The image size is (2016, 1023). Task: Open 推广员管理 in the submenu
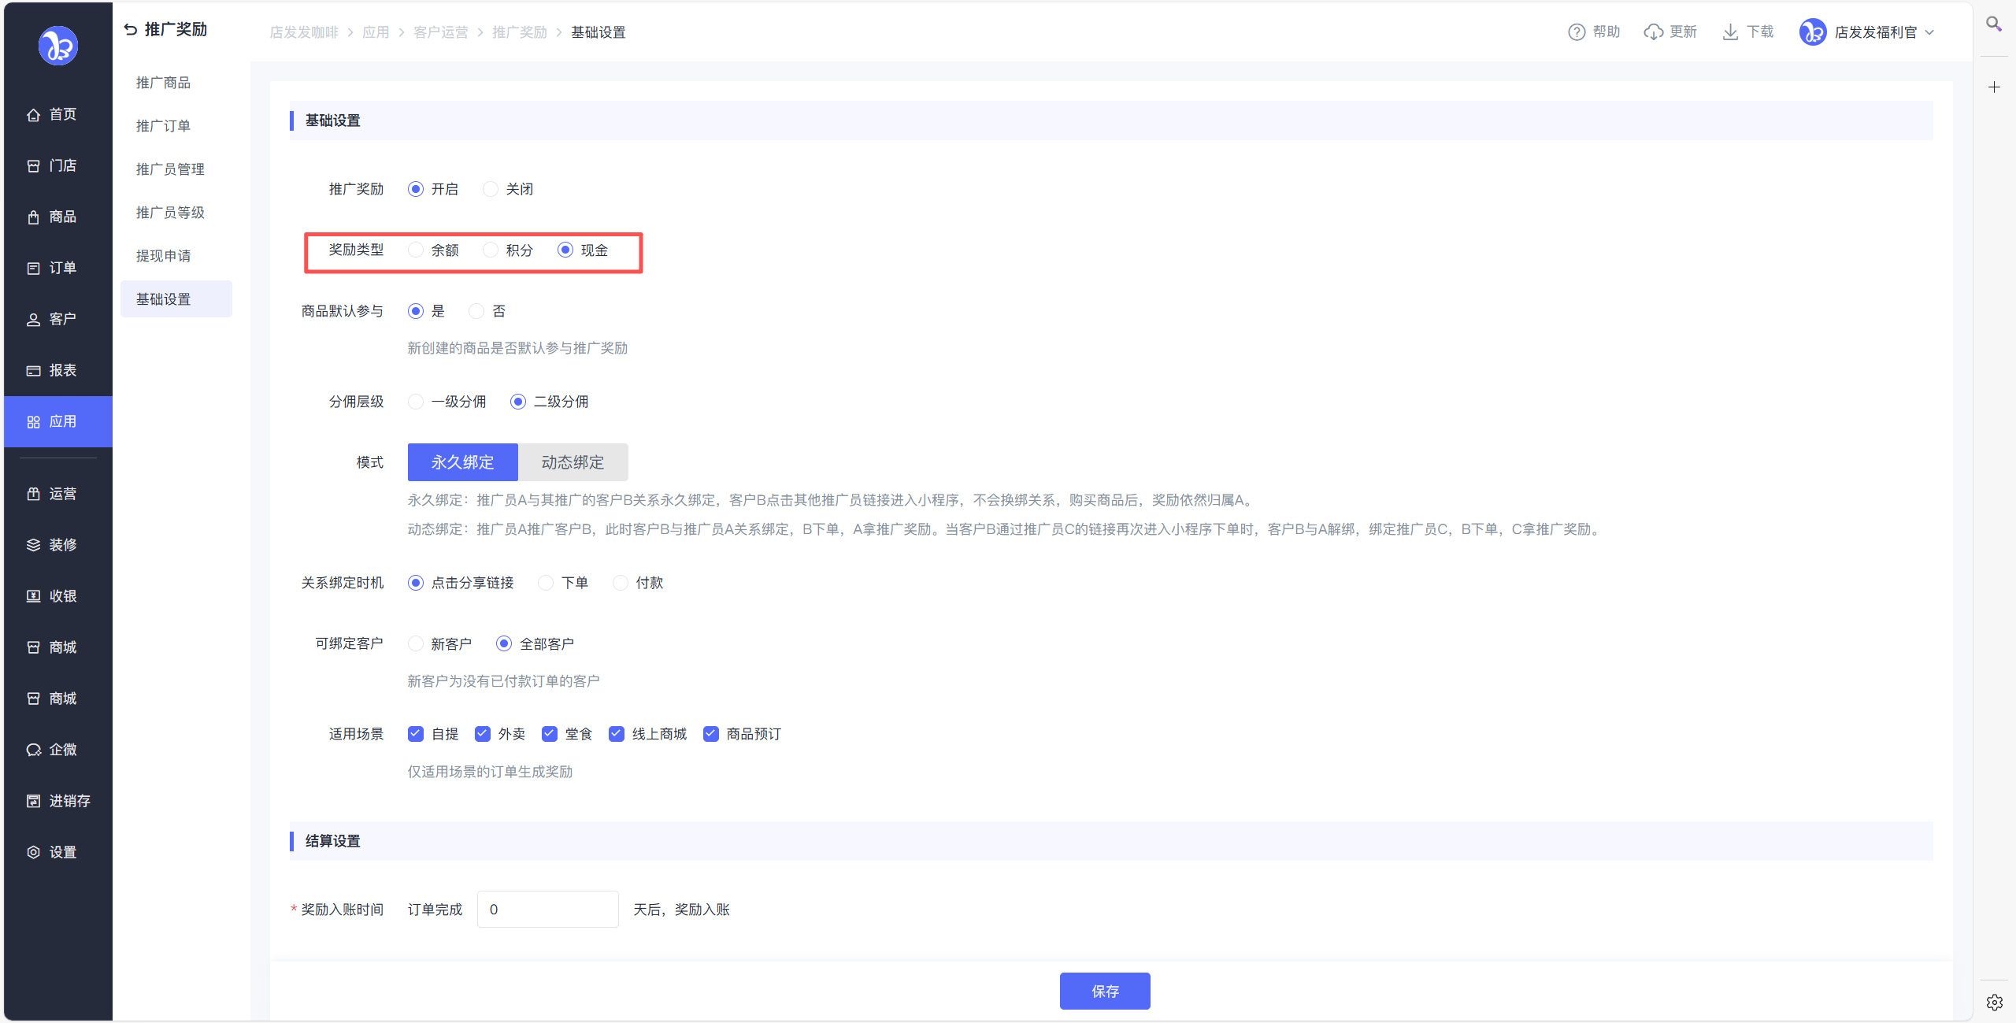[170, 169]
